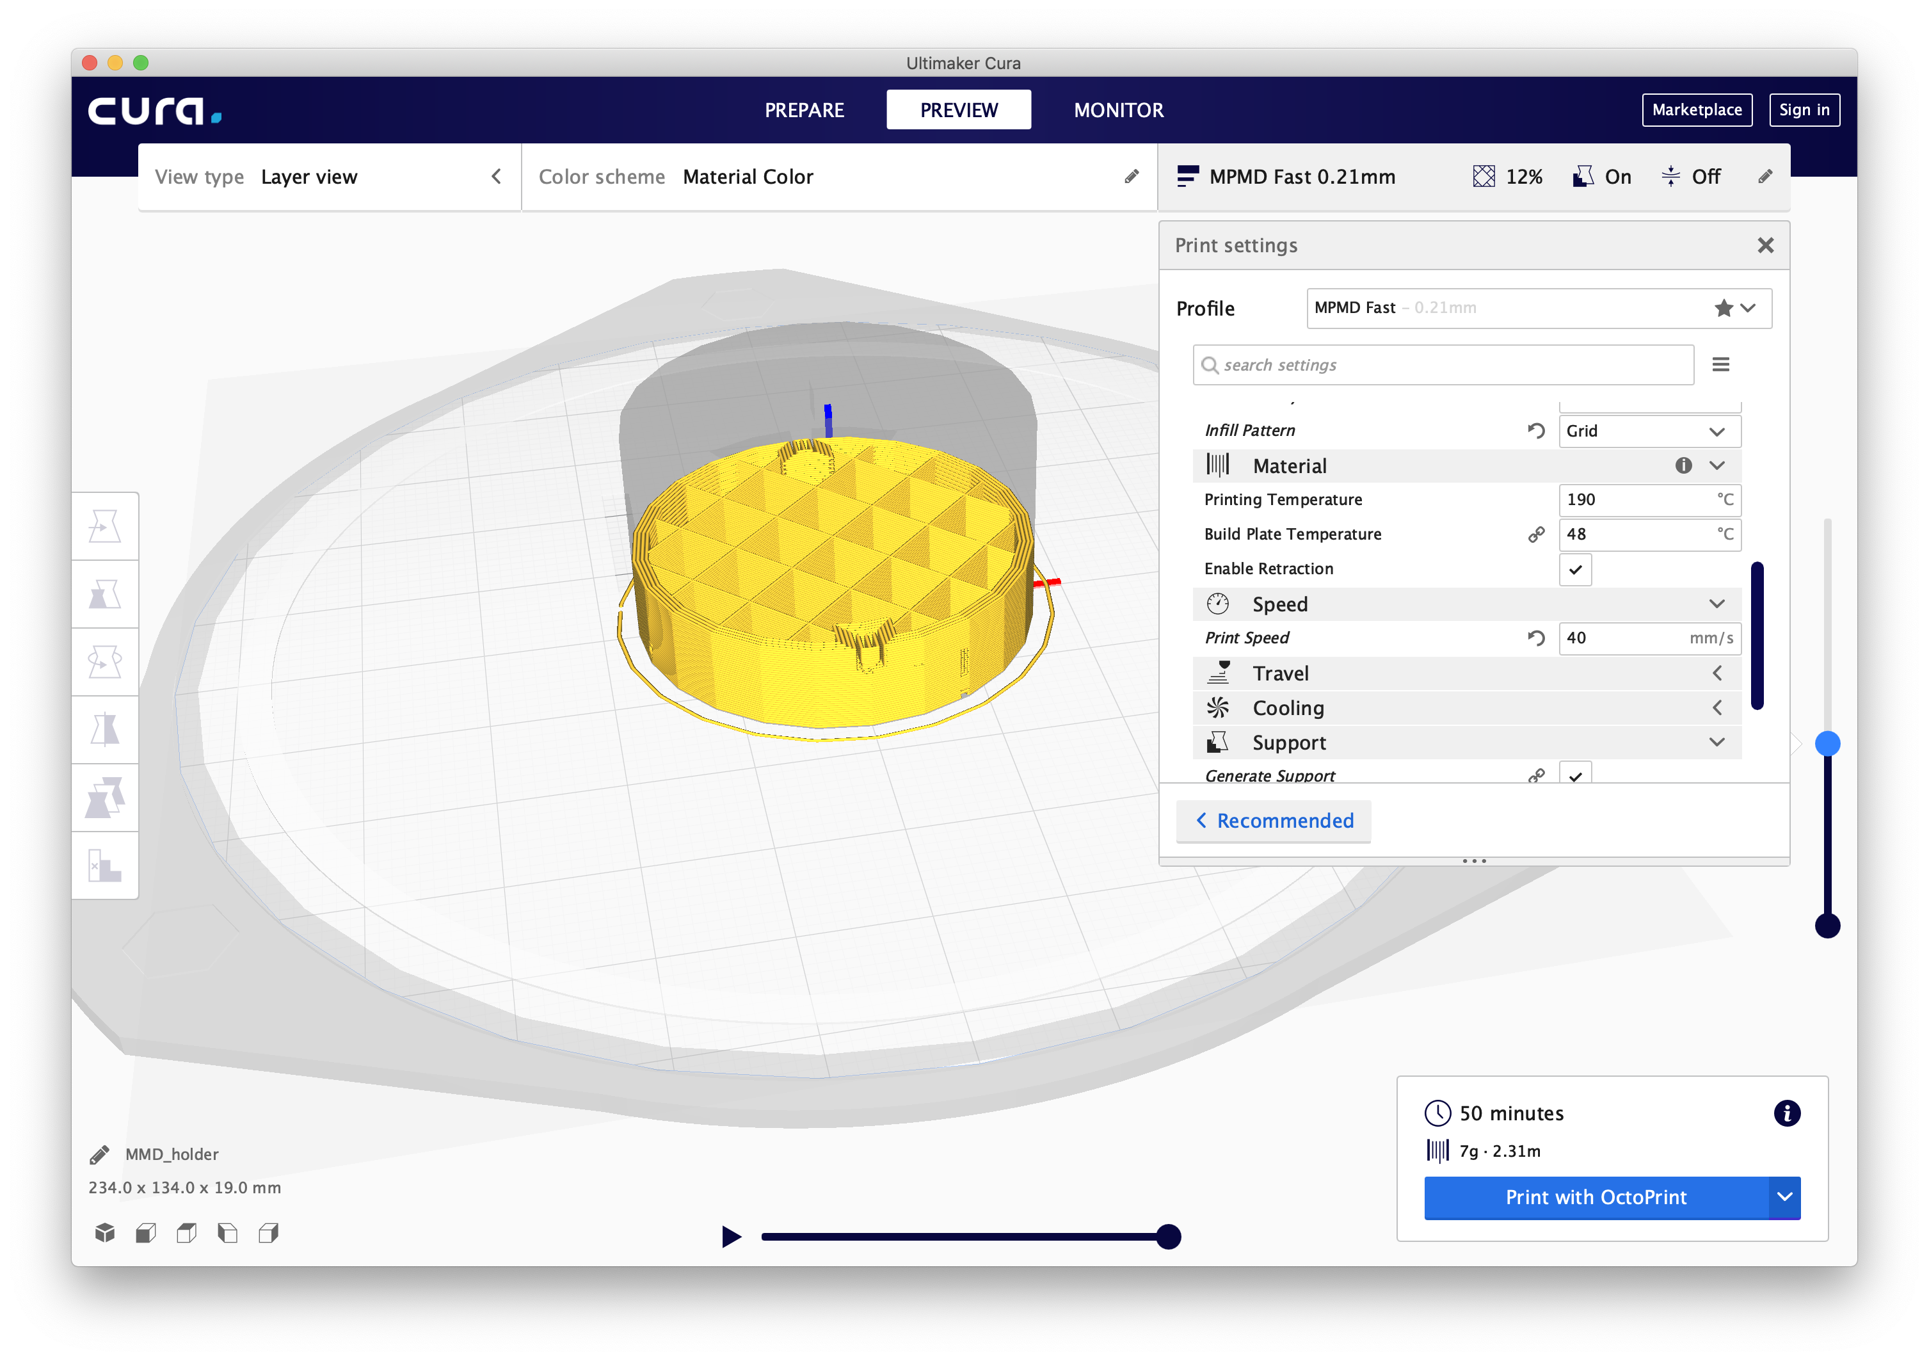Click the Printing Temperature value field

point(1649,500)
